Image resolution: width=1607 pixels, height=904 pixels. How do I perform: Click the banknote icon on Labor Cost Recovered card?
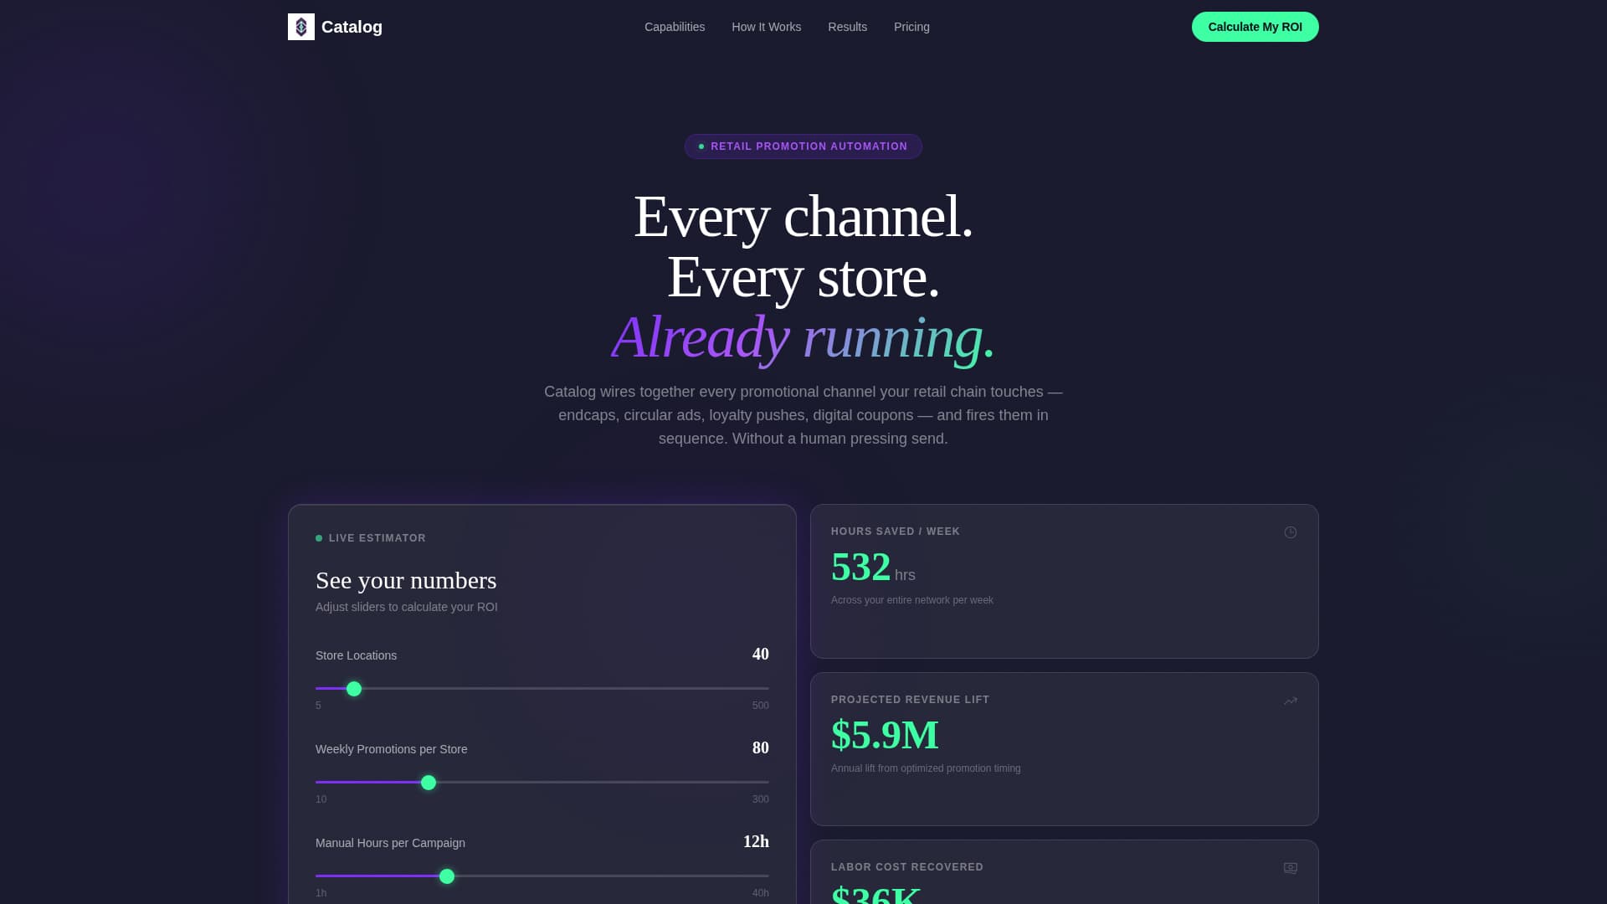tap(1290, 868)
